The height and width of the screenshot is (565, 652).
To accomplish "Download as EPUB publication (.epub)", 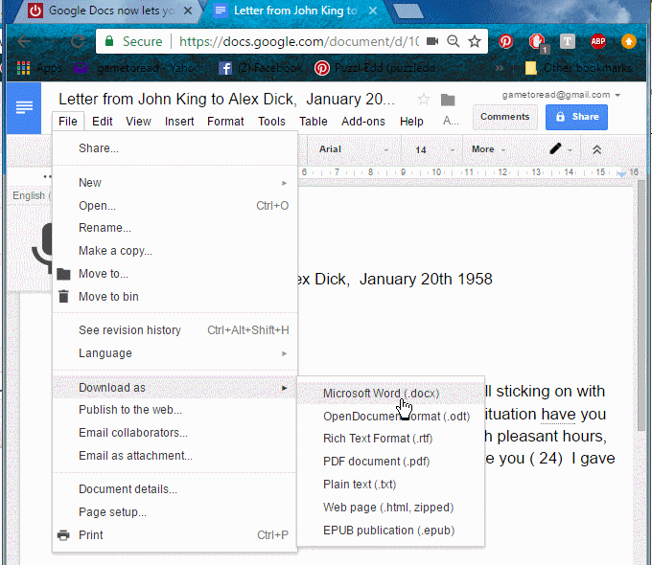I will tap(391, 531).
